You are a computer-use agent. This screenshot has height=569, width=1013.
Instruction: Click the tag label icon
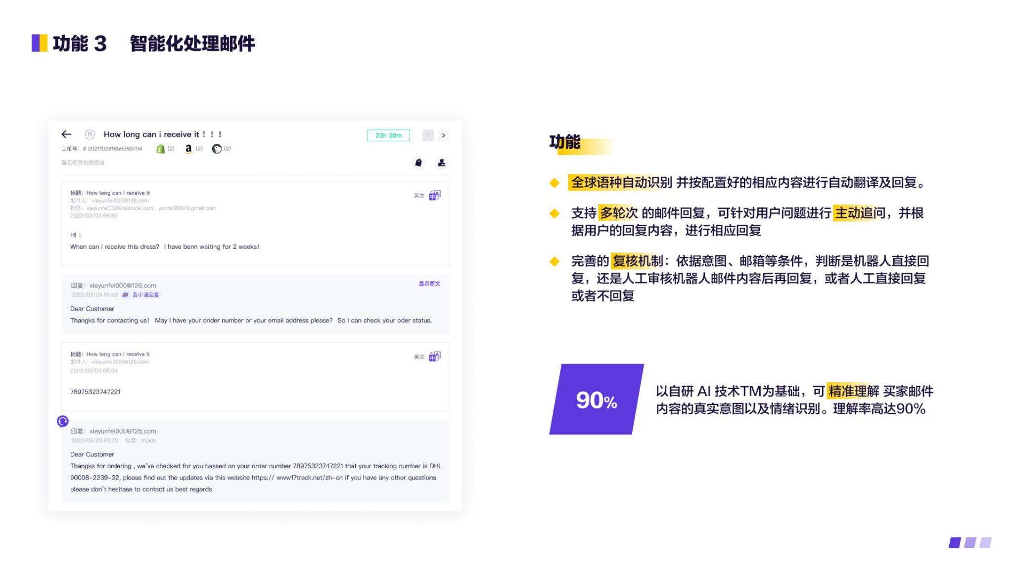click(418, 163)
